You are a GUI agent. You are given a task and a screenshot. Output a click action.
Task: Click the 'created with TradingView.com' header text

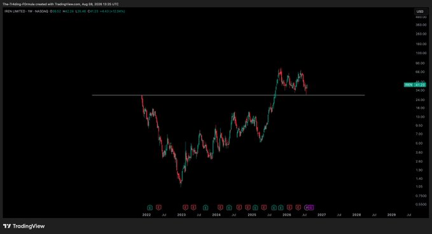tap(59, 4)
